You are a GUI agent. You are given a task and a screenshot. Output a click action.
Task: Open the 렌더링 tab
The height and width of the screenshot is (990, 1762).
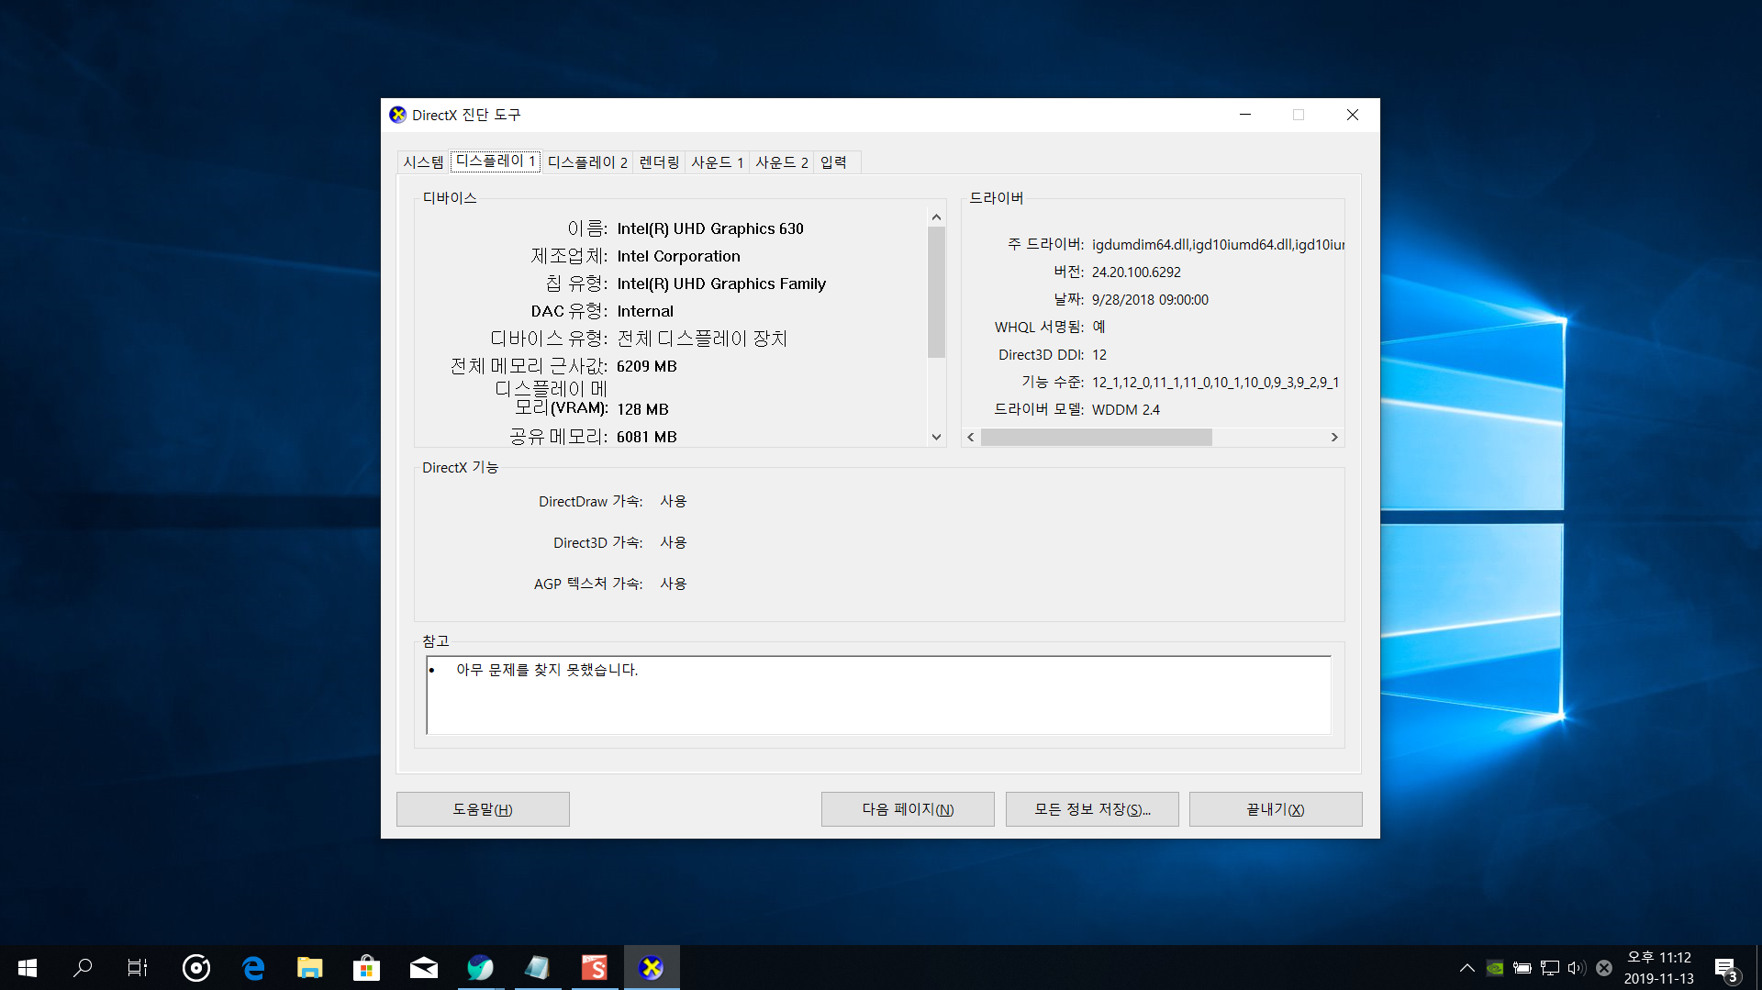coord(659,162)
